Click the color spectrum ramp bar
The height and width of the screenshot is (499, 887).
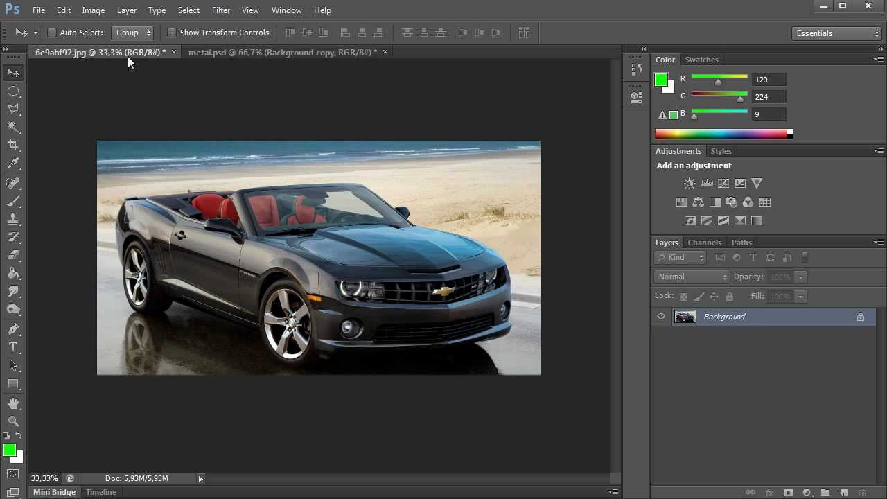tap(721, 134)
